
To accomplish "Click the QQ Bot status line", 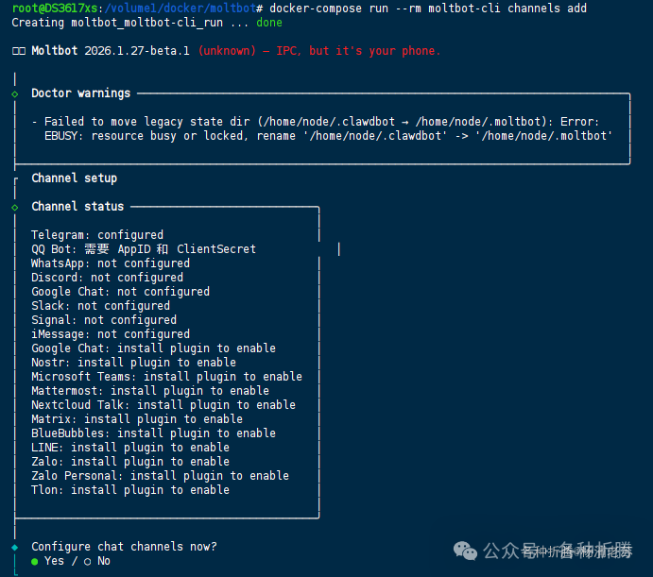I will (143, 249).
